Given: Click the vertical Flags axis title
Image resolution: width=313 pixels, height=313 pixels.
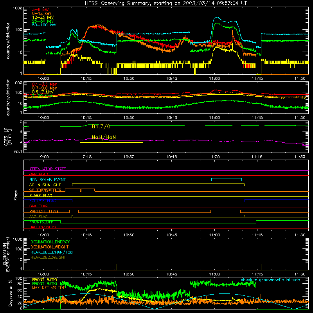Looking at the screenshot, I should click(x=16, y=195).
